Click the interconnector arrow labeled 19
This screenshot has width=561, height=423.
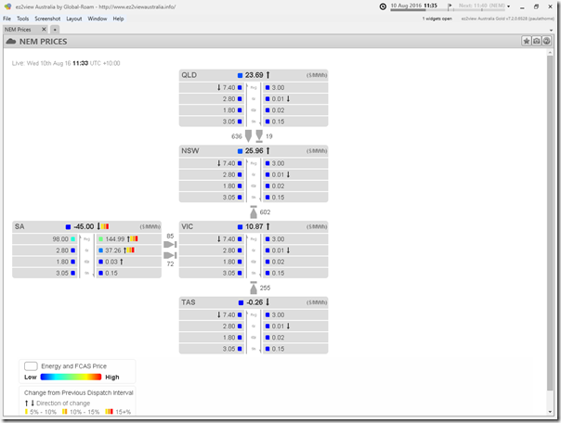point(259,136)
